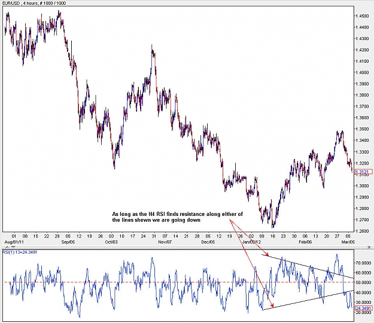Click the 22 day label on time axis
This screenshot has width=374, height=323.
tap(47, 236)
